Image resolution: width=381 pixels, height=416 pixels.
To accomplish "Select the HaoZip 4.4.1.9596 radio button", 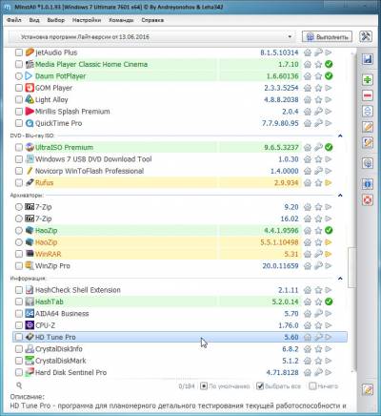I will (x=19, y=231).
